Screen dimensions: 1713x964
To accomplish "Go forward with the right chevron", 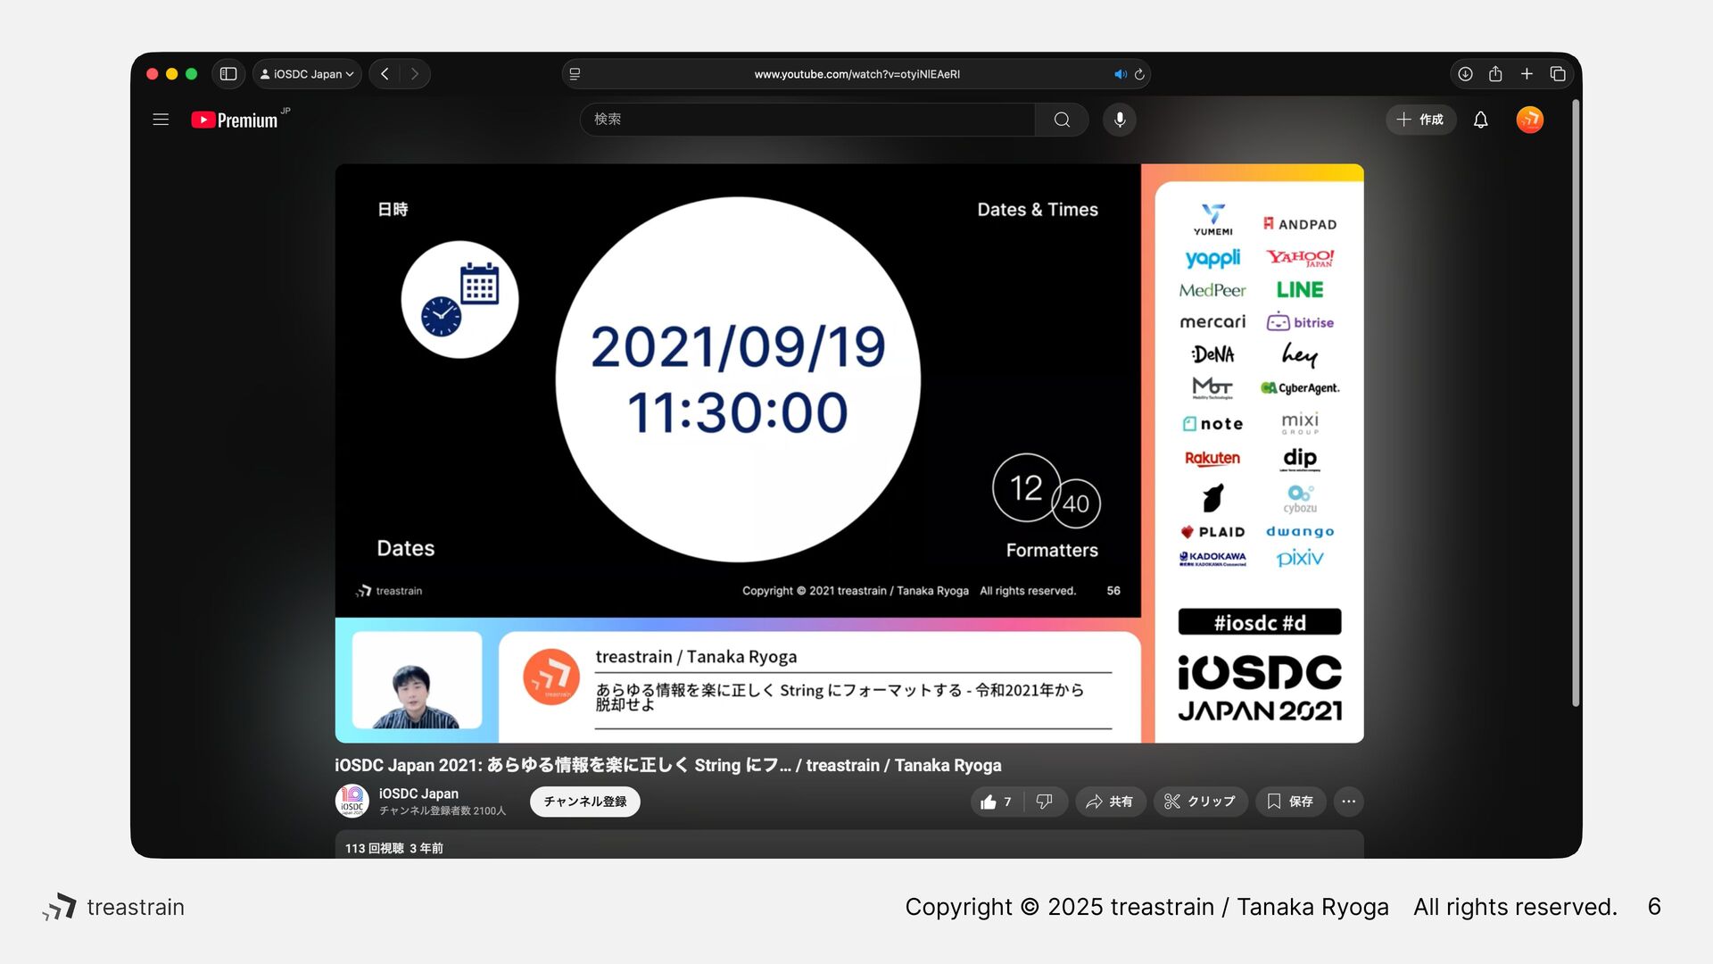I will [x=415, y=74].
